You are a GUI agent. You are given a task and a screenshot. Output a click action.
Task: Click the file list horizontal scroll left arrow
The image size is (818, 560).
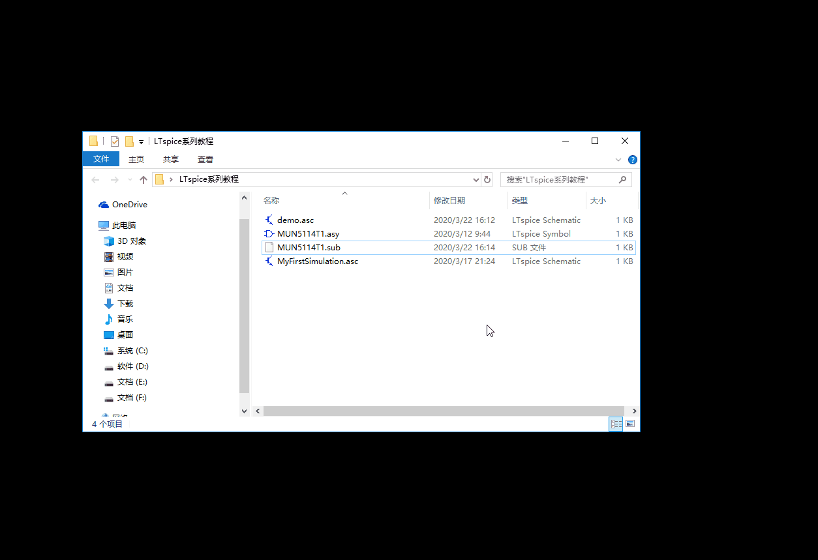258,411
